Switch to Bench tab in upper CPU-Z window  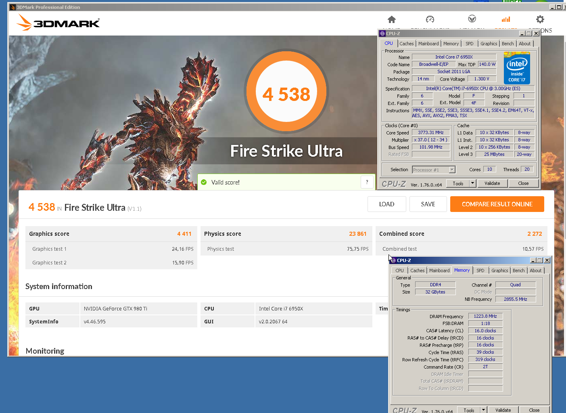pos(508,44)
